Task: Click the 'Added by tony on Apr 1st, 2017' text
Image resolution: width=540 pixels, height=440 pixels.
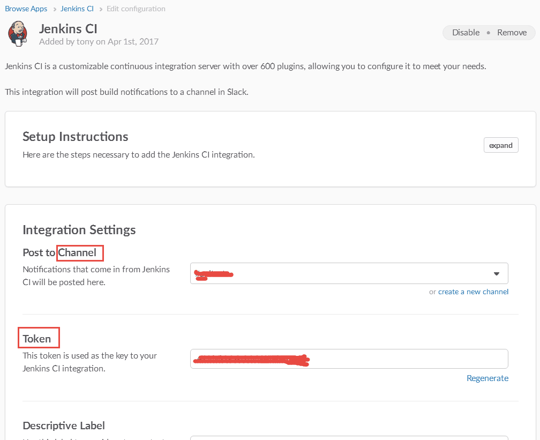Action: click(x=99, y=42)
